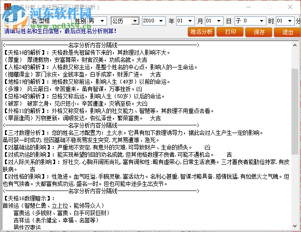Click the scrollbar up arrow

tap(295, 46)
